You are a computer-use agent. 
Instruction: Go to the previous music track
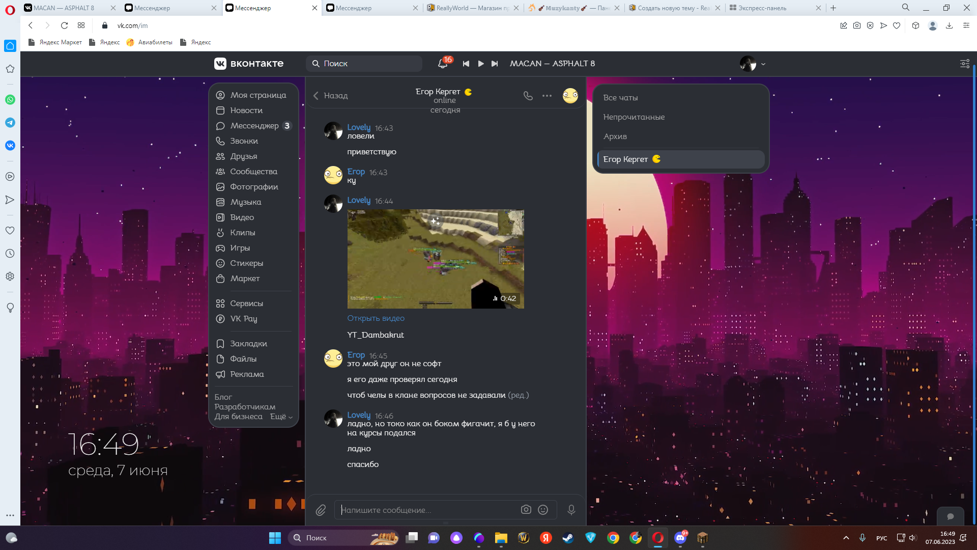[x=466, y=64]
